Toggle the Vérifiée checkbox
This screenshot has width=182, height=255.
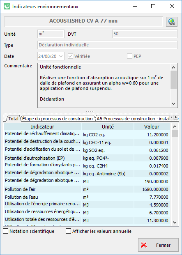tap(70, 56)
